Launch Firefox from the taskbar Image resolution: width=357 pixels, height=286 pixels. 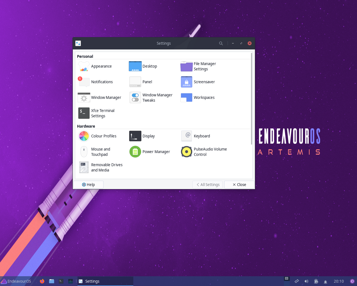(x=42, y=281)
